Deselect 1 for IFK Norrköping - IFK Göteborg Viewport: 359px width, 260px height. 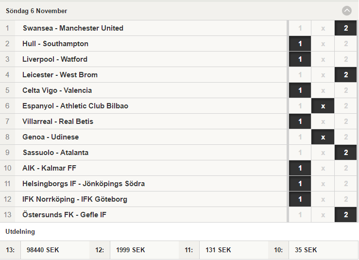click(300, 199)
